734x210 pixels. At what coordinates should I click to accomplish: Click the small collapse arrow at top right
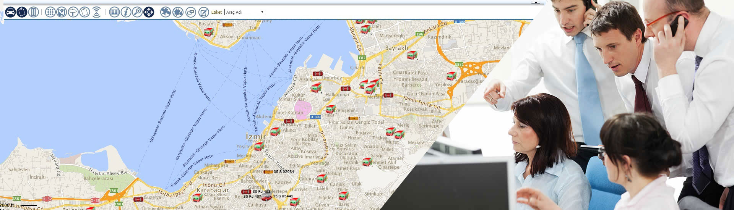pyautogui.click(x=536, y=2)
